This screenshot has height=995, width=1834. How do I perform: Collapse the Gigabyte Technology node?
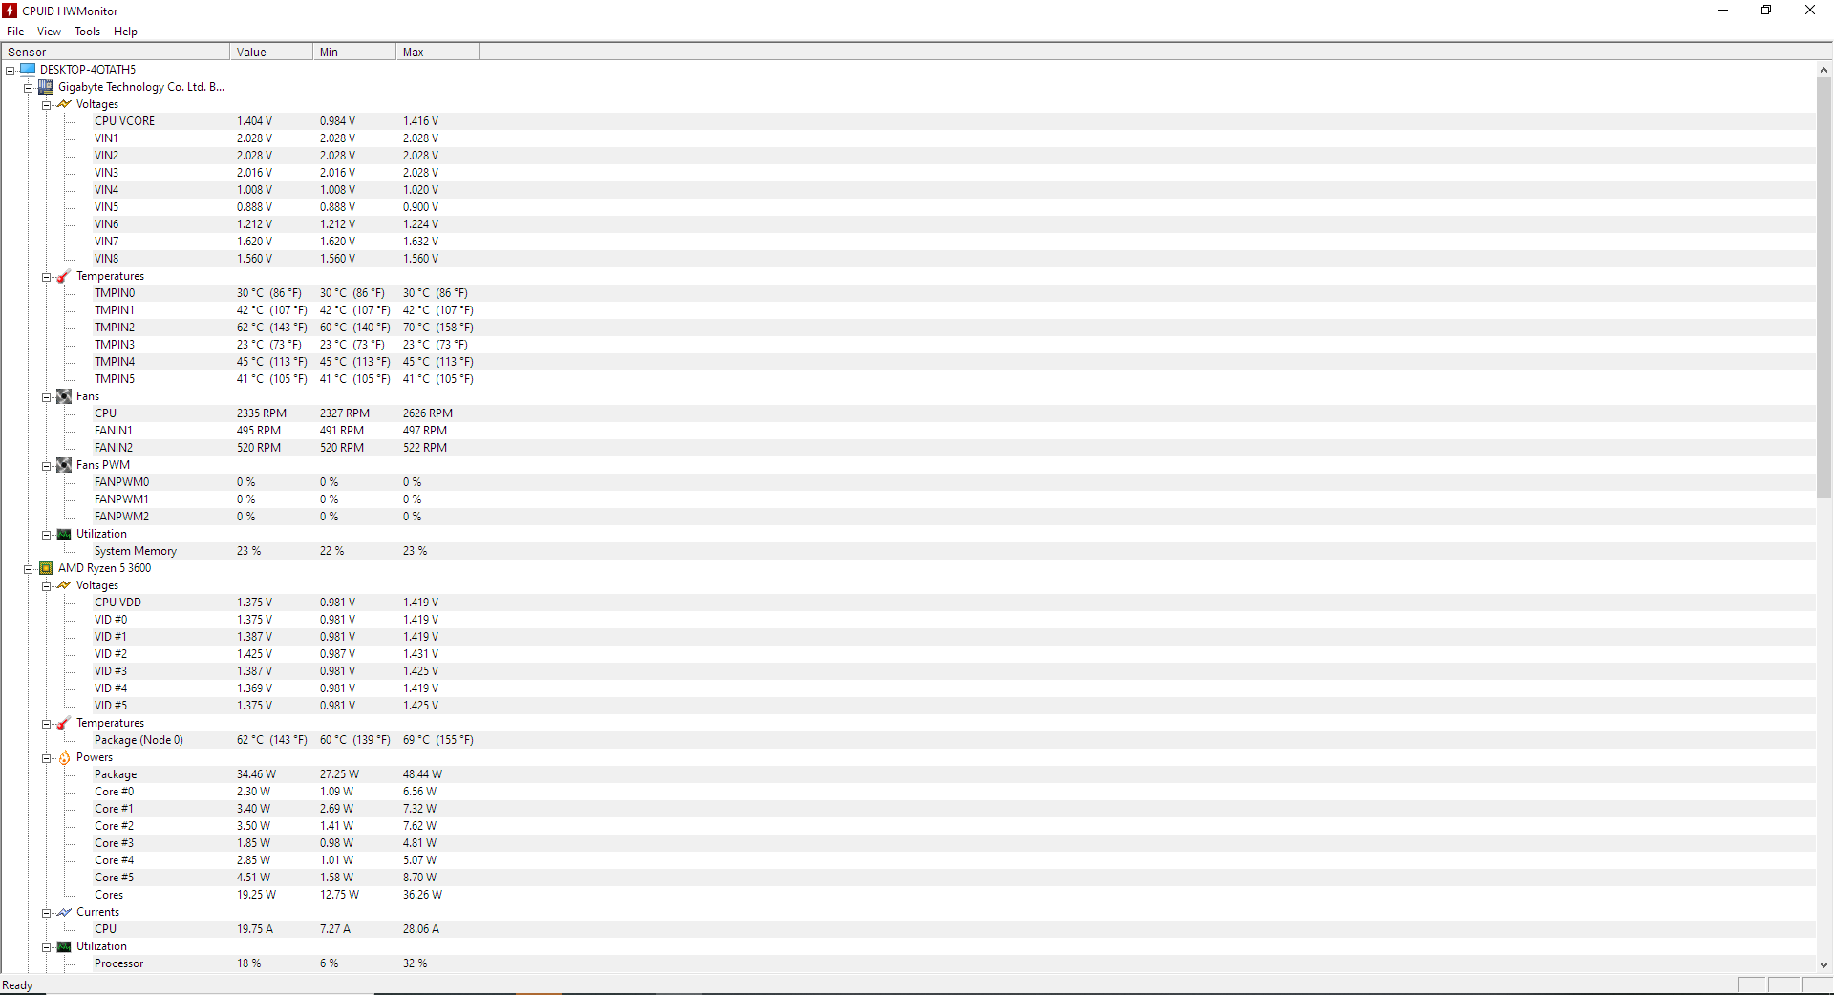click(x=28, y=87)
